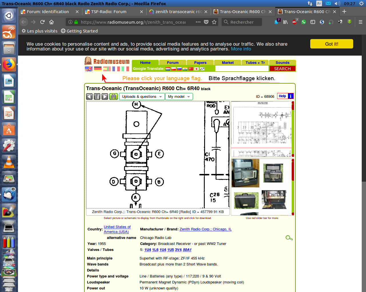Click the Firefox Rechercher search box
The image size is (366, 292).
click(x=242, y=22)
